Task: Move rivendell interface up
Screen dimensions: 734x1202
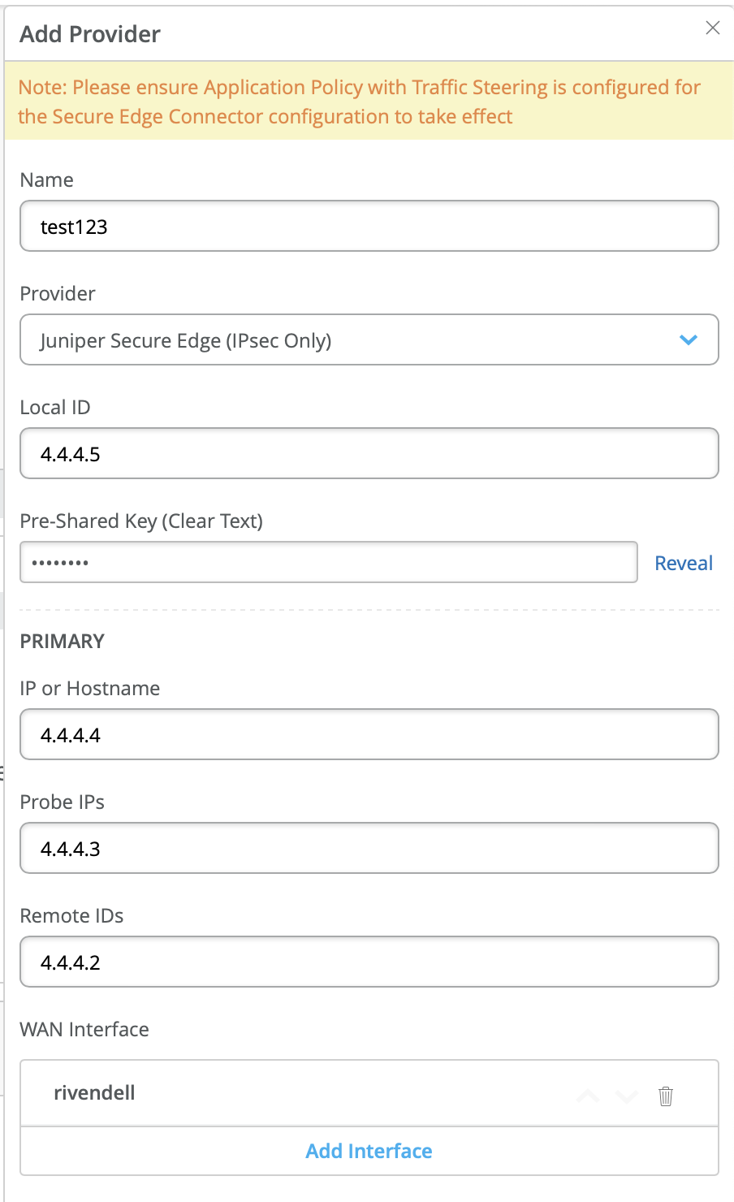Action: 588,1096
